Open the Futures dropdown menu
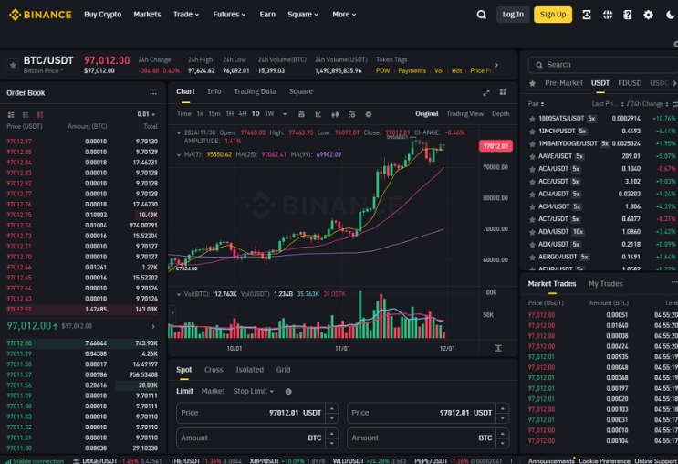678x464 pixels. [x=229, y=15]
